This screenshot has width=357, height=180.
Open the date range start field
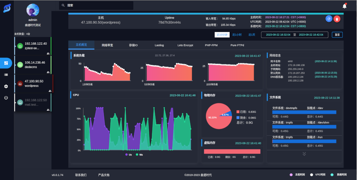click(x=278, y=35)
